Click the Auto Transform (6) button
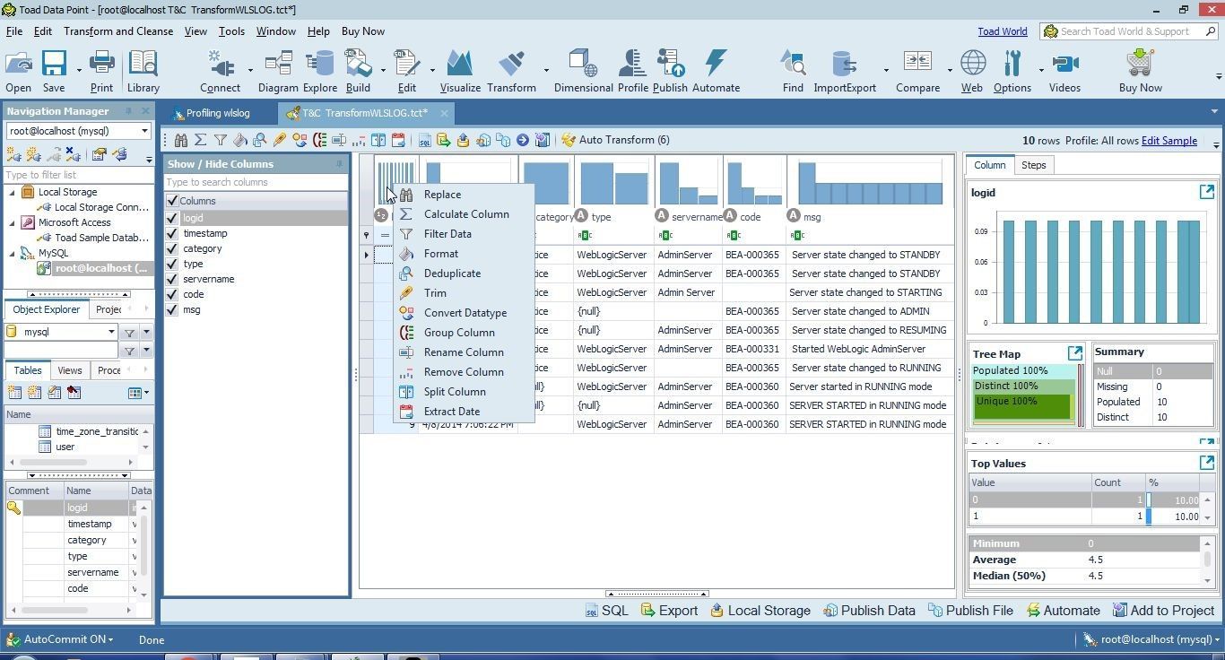The width and height of the screenshot is (1225, 660). (616, 140)
